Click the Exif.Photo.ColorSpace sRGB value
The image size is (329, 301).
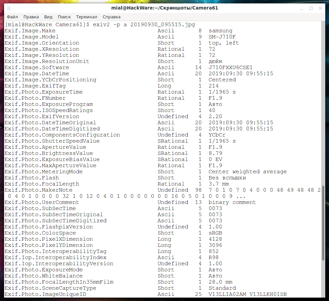pyautogui.click(x=215, y=233)
